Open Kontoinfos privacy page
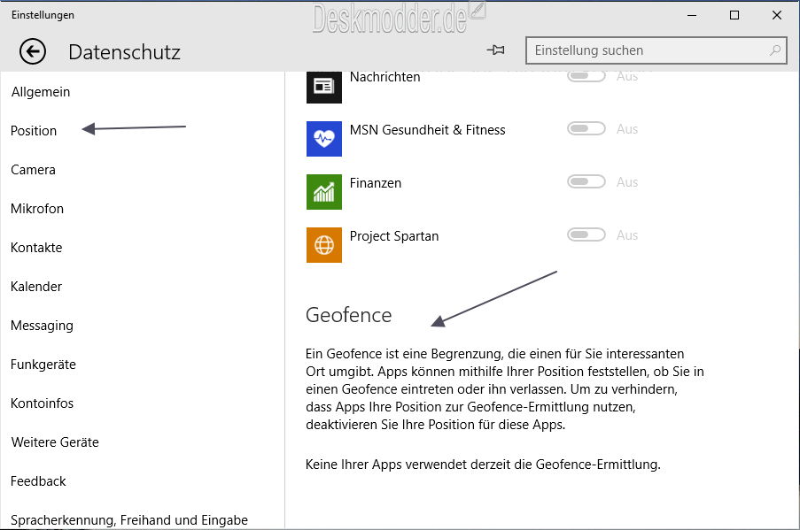Viewport: 800px width, 530px height. 42,403
